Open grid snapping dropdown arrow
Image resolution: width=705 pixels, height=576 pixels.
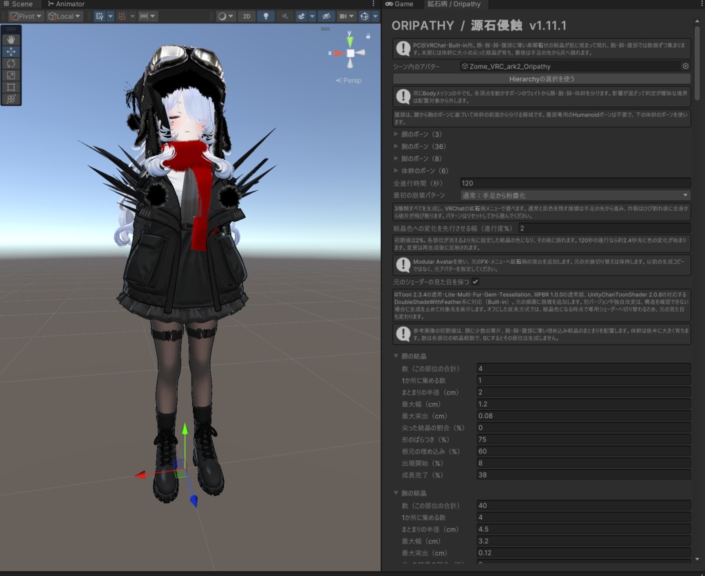(110, 17)
